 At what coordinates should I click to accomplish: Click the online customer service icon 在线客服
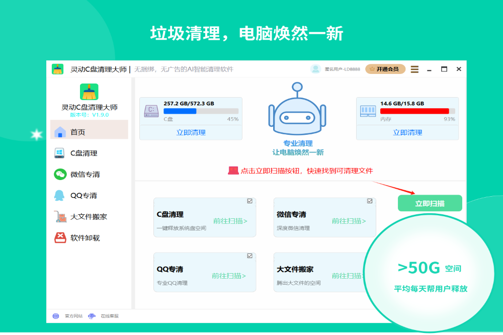click(92, 316)
